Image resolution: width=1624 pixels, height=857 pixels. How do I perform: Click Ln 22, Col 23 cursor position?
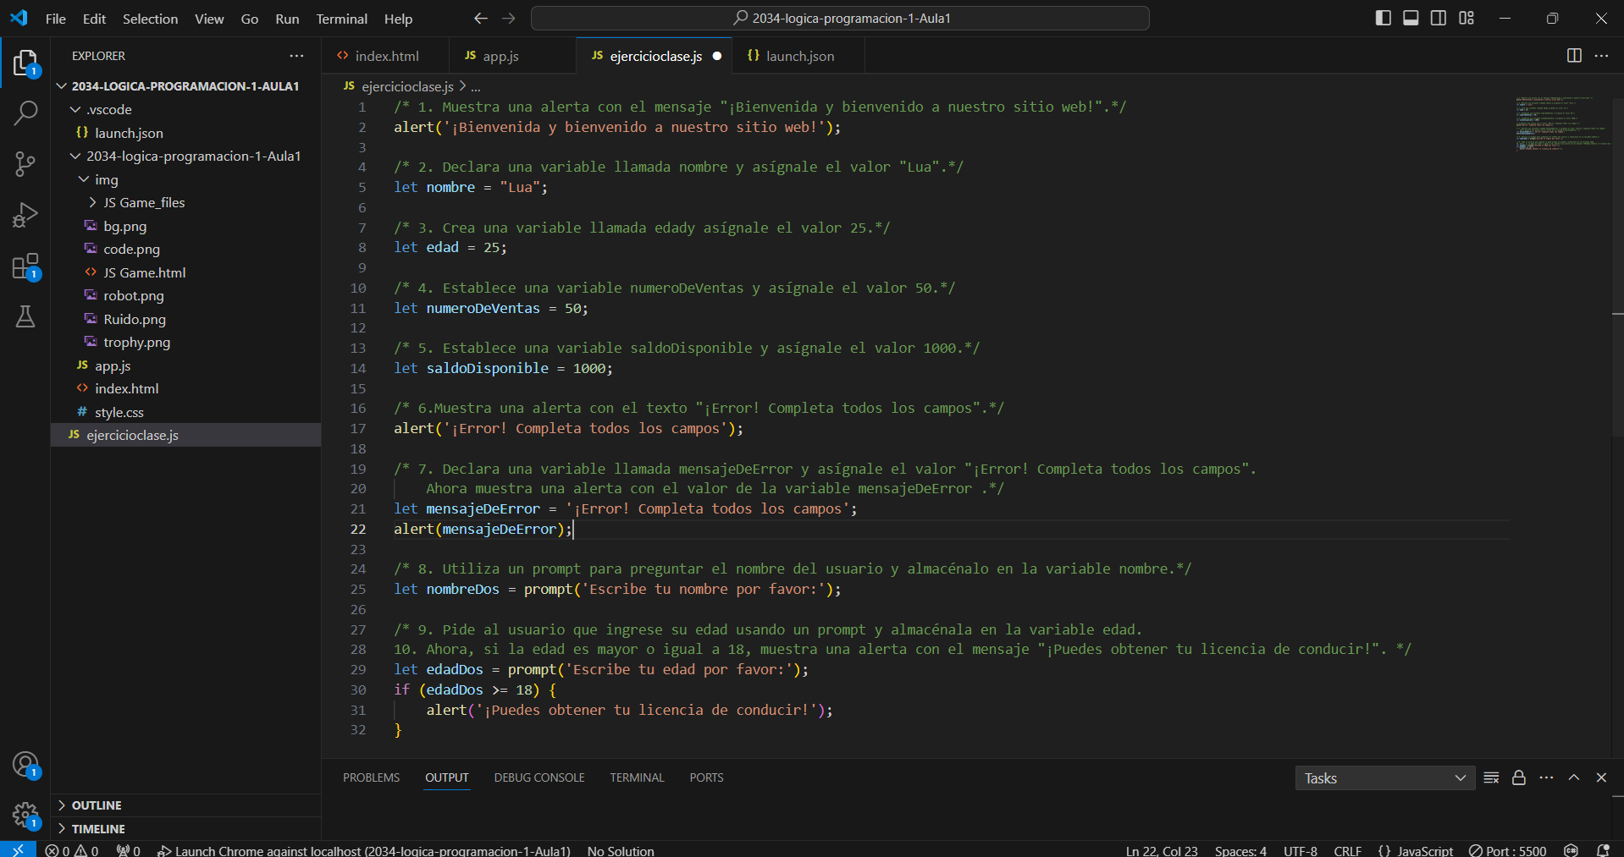pyautogui.click(x=1162, y=850)
